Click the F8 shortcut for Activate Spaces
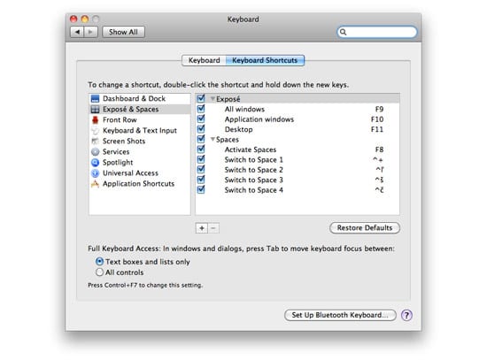 [379, 149]
